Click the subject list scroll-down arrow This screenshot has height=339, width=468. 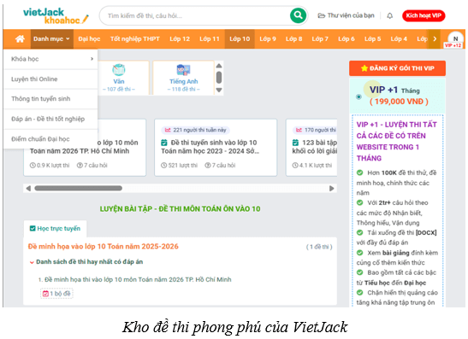[x=219, y=90]
